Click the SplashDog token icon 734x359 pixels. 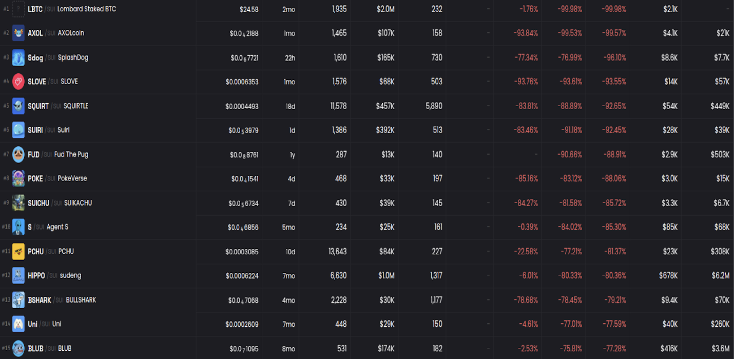[18, 57]
